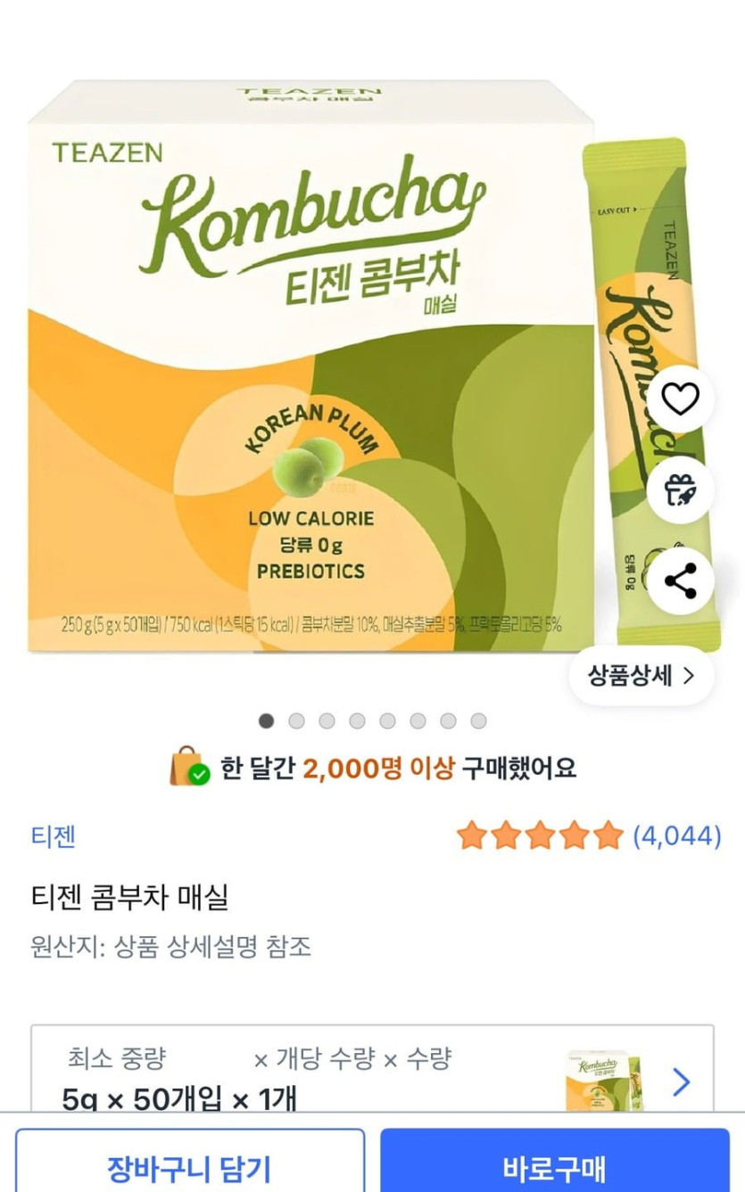The image size is (745, 1192).
Task: Tap the share icon
Action: (x=680, y=580)
